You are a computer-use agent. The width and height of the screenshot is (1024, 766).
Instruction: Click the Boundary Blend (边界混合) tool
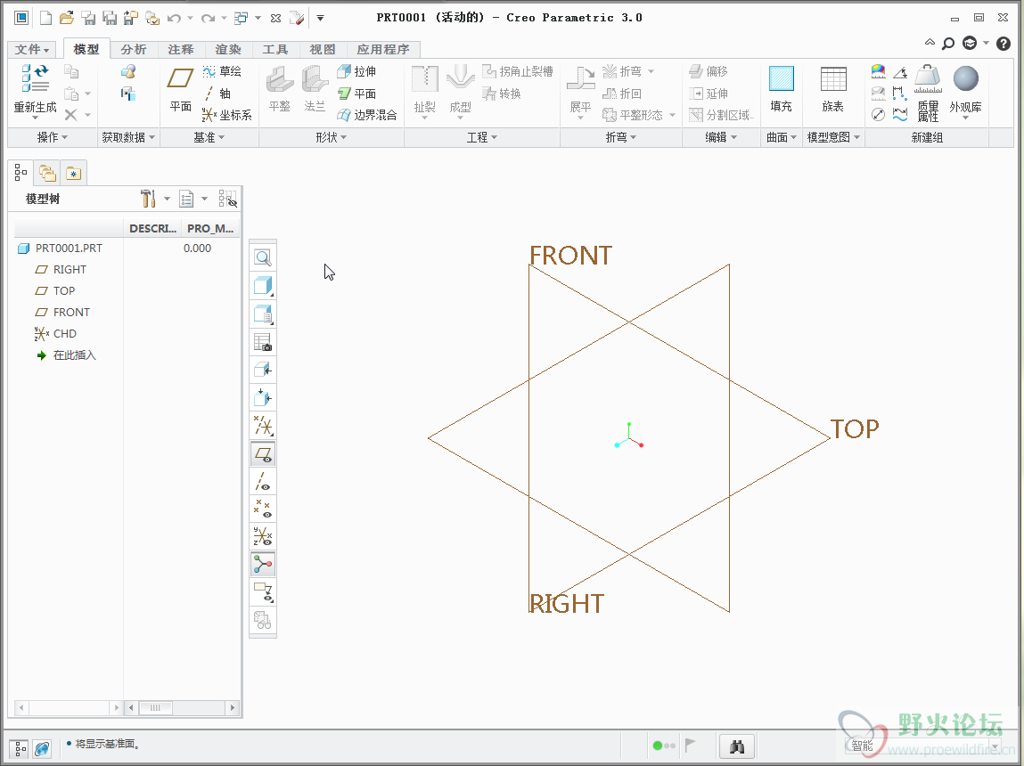[x=367, y=116]
